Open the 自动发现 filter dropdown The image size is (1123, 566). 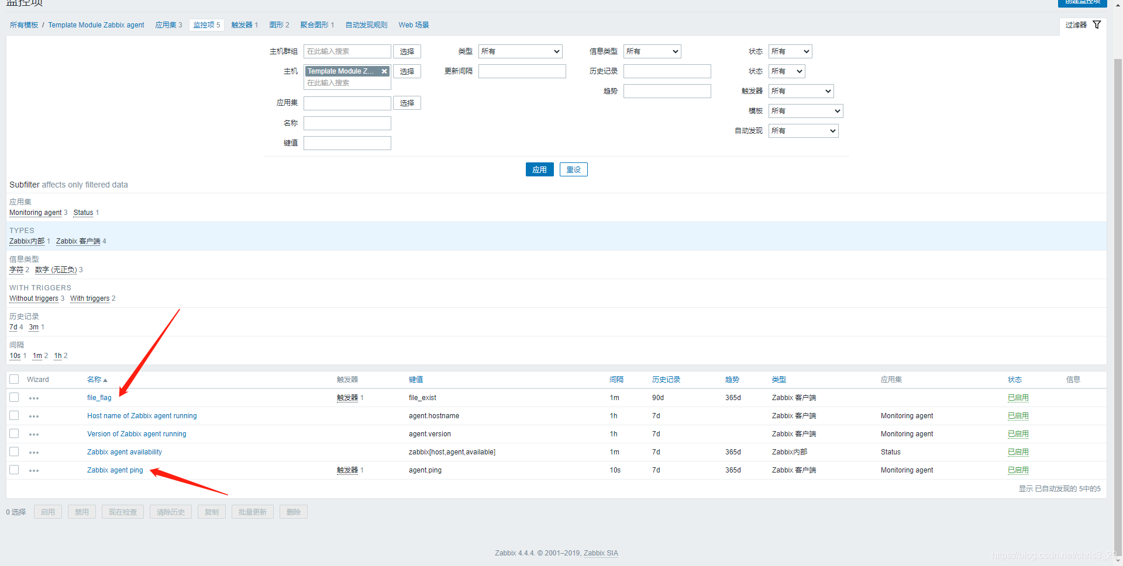click(x=803, y=131)
